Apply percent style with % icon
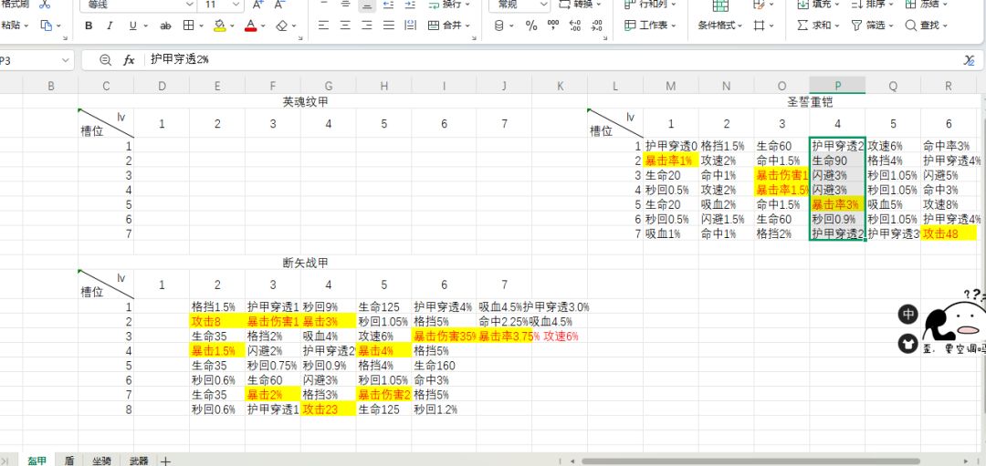This screenshot has height=466, width=986. [x=531, y=26]
